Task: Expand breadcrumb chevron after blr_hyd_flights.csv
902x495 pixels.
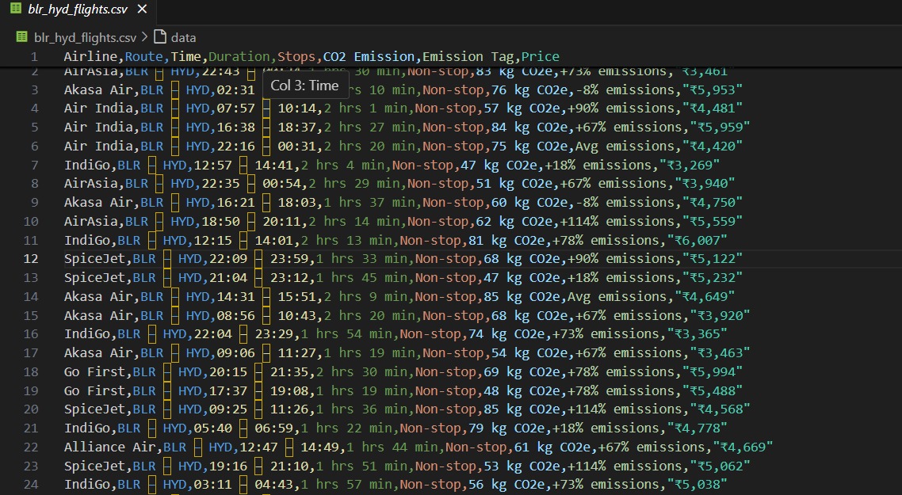Action: (x=144, y=37)
